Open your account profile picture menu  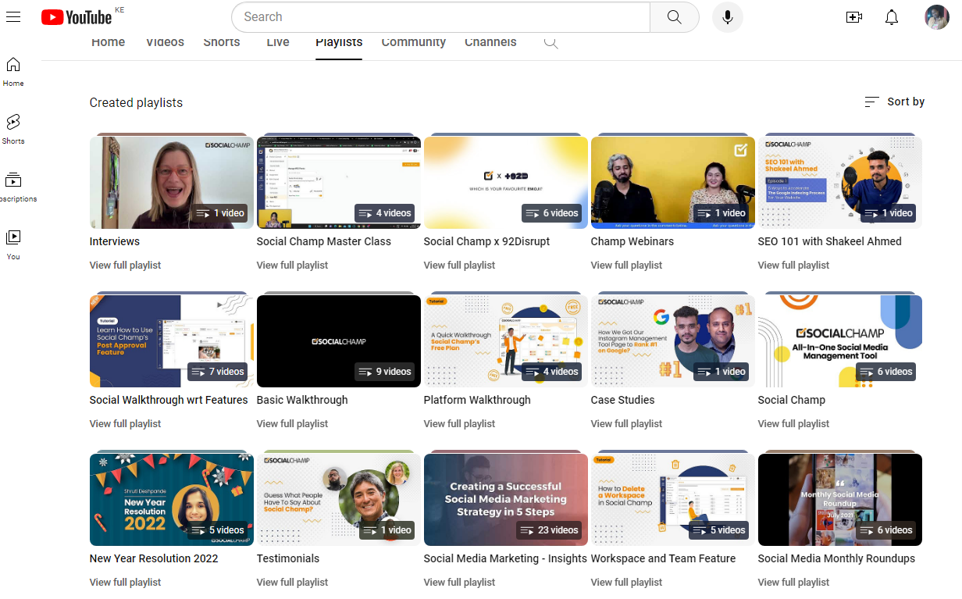point(936,16)
